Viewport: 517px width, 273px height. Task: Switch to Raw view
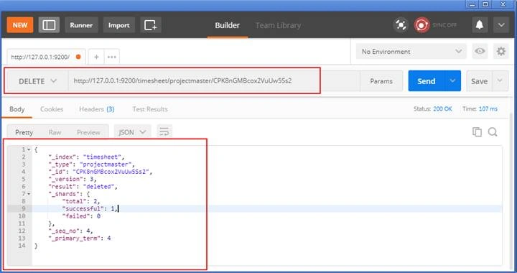pyautogui.click(x=55, y=132)
